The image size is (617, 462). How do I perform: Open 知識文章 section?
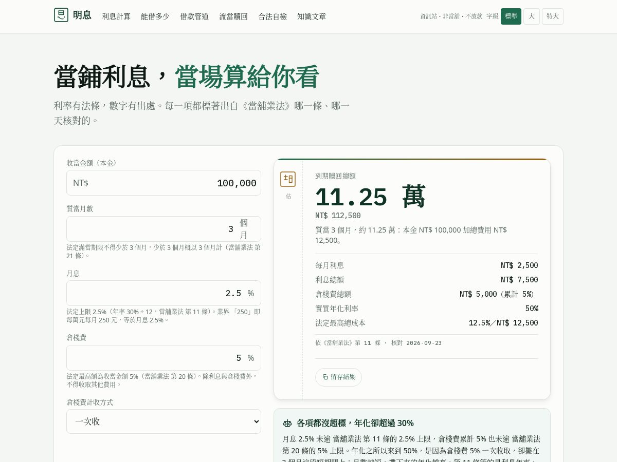click(x=312, y=16)
